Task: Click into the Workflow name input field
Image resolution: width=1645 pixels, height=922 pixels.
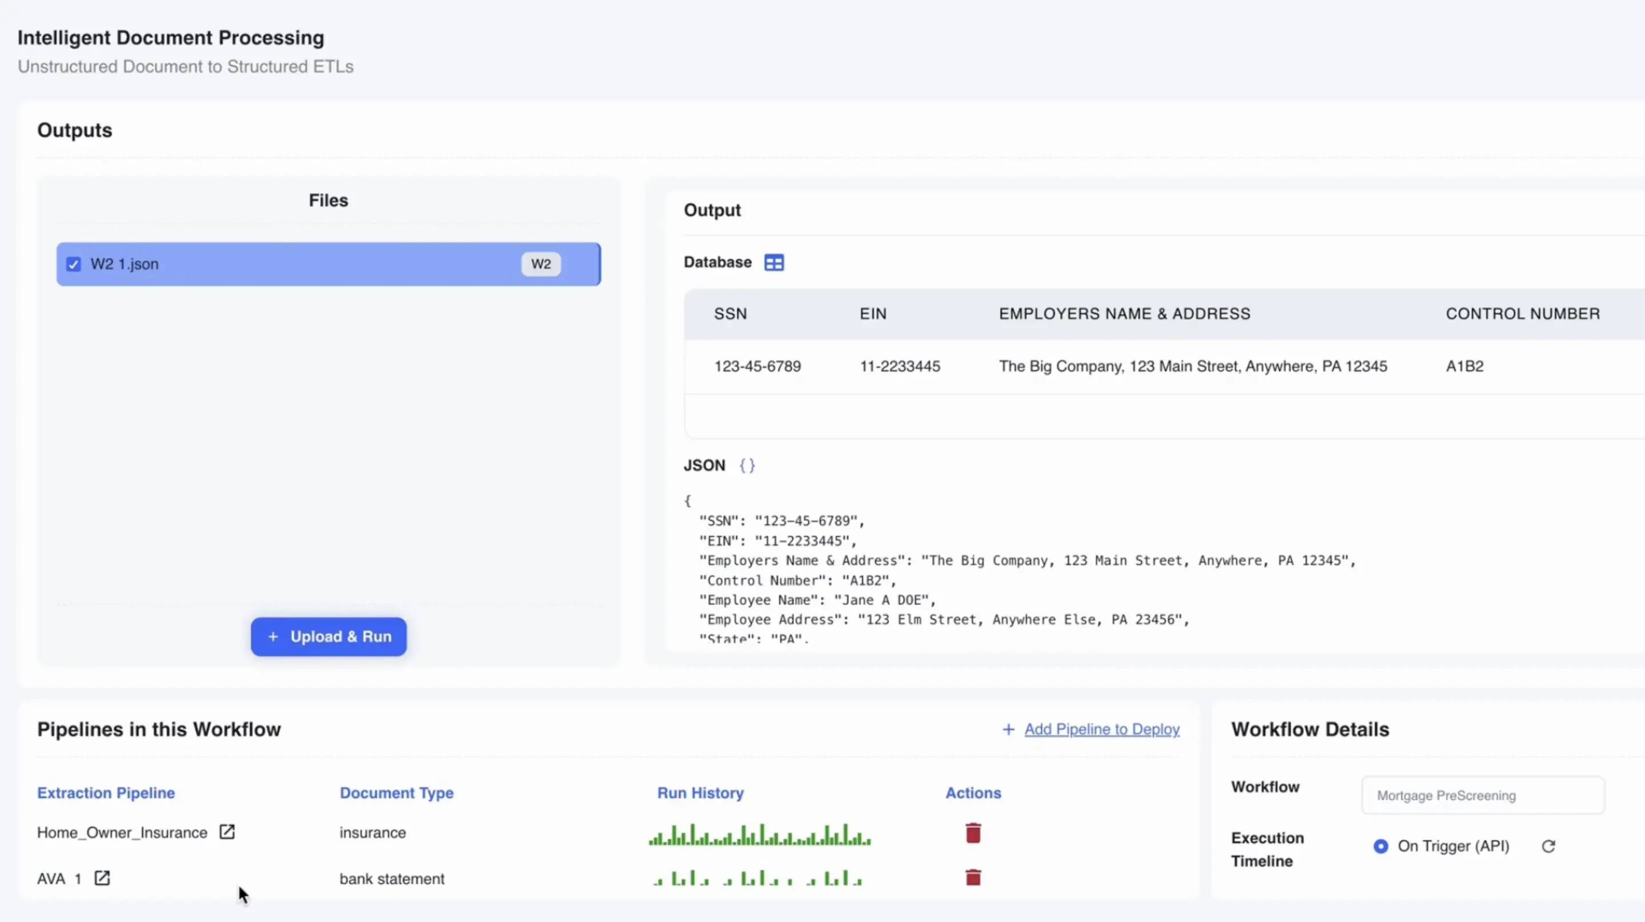Action: [1483, 795]
